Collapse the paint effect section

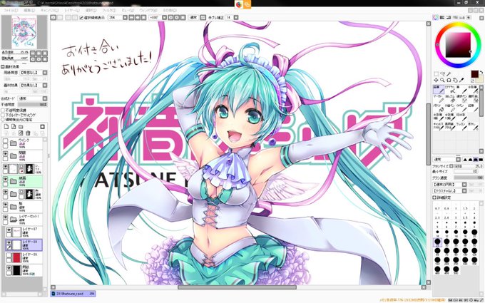click(2, 67)
